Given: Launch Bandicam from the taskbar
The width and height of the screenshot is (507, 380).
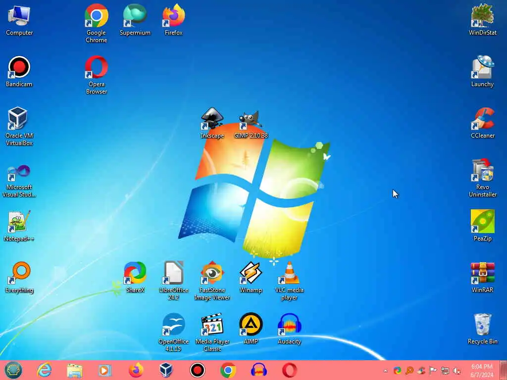Looking at the screenshot, I should coord(197,370).
